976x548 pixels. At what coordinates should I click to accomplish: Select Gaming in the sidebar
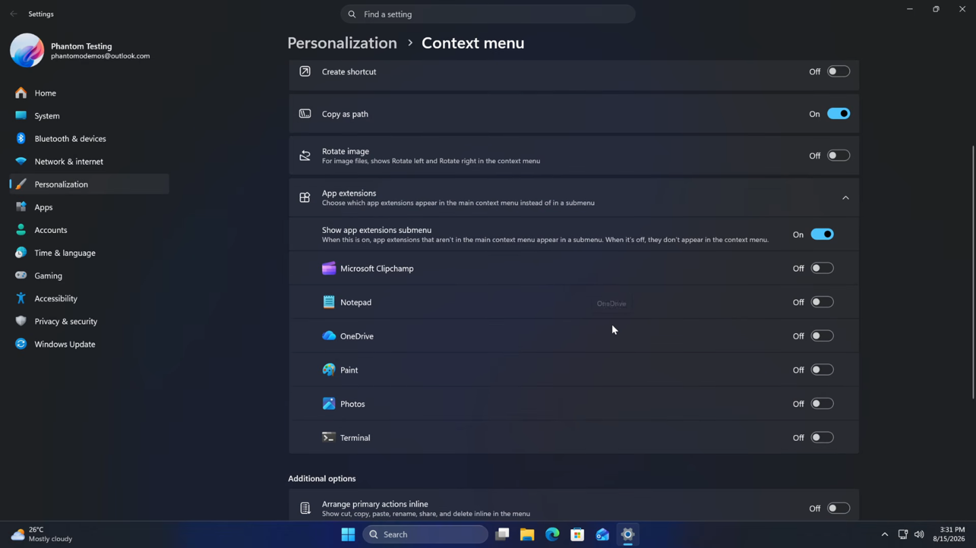coord(89,276)
